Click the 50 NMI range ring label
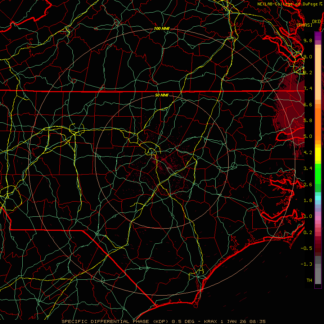324x324 pixels. click(x=162, y=95)
